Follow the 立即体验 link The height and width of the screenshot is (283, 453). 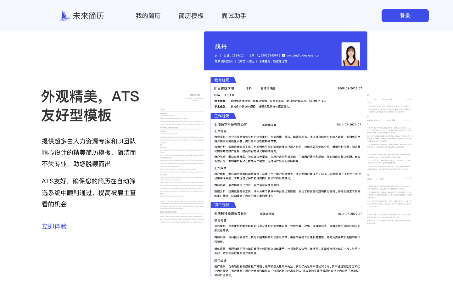coord(54,226)
